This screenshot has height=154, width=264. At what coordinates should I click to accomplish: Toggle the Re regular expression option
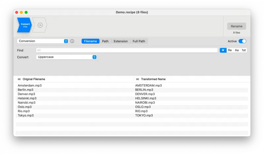click(x=230, y=50)
